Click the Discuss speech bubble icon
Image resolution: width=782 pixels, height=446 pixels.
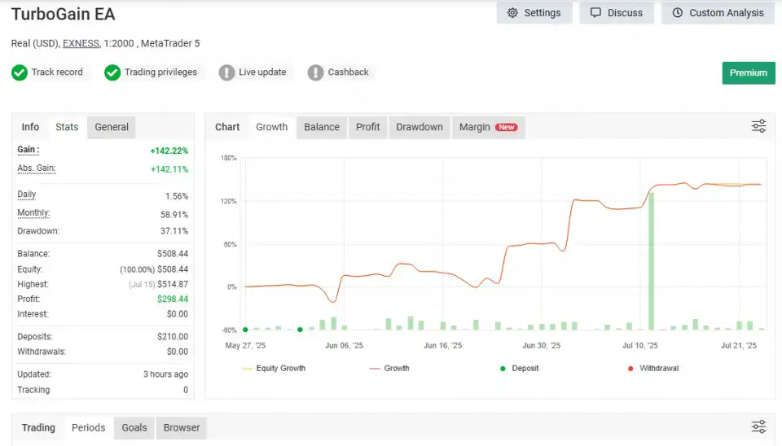click(595, 13)
